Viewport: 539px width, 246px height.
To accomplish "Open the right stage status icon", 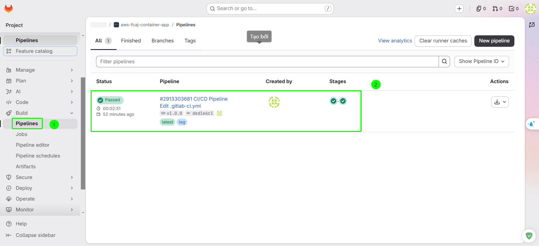I will point(343,101).
